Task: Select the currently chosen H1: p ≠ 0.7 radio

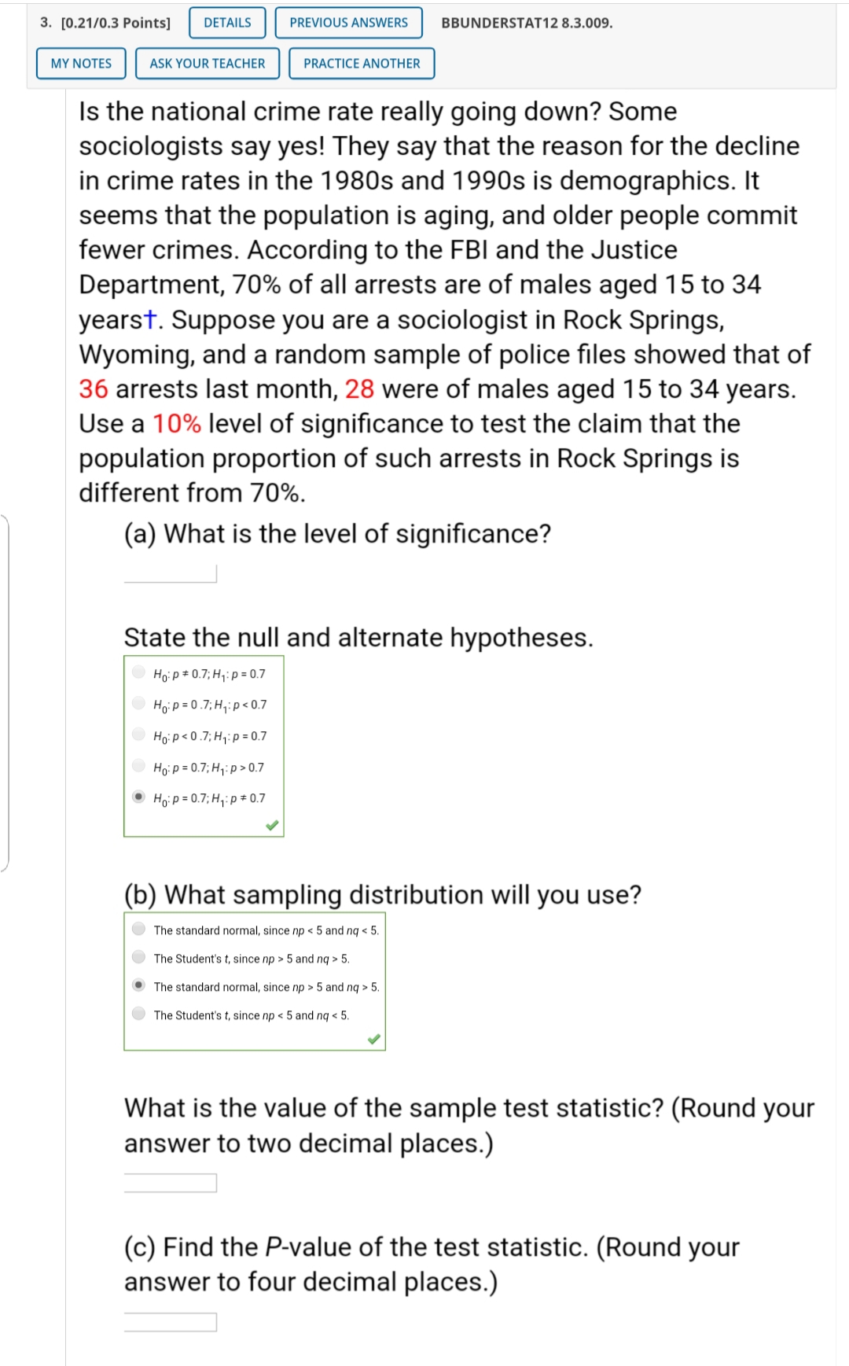Action: 138,797
